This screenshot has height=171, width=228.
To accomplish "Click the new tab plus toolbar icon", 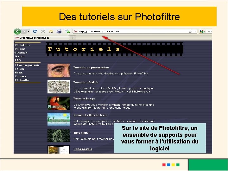I will click(67, 31).
